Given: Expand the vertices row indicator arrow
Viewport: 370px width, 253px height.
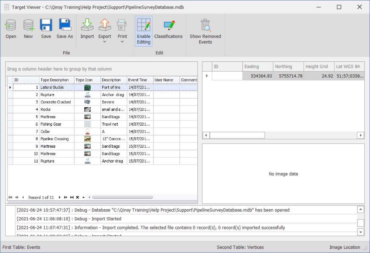Looking at the screenshot, I should coord(207,76).
